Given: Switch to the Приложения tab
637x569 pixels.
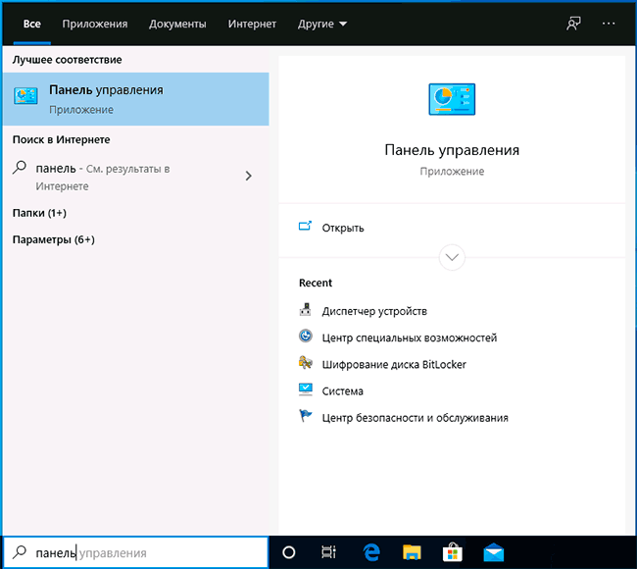Looking at the screenshot, I should (95, 24).
